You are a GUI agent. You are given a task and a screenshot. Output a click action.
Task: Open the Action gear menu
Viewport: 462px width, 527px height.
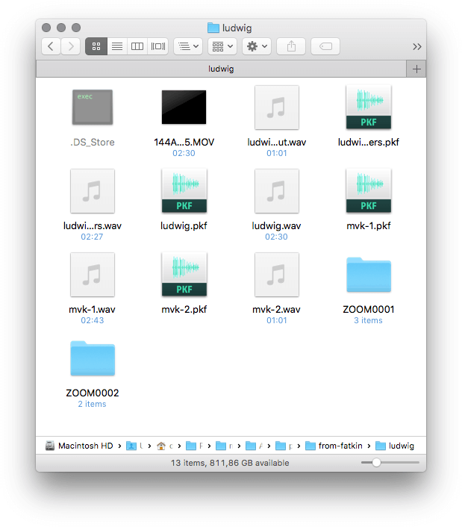pyautogui.click(x=257, y=46)
